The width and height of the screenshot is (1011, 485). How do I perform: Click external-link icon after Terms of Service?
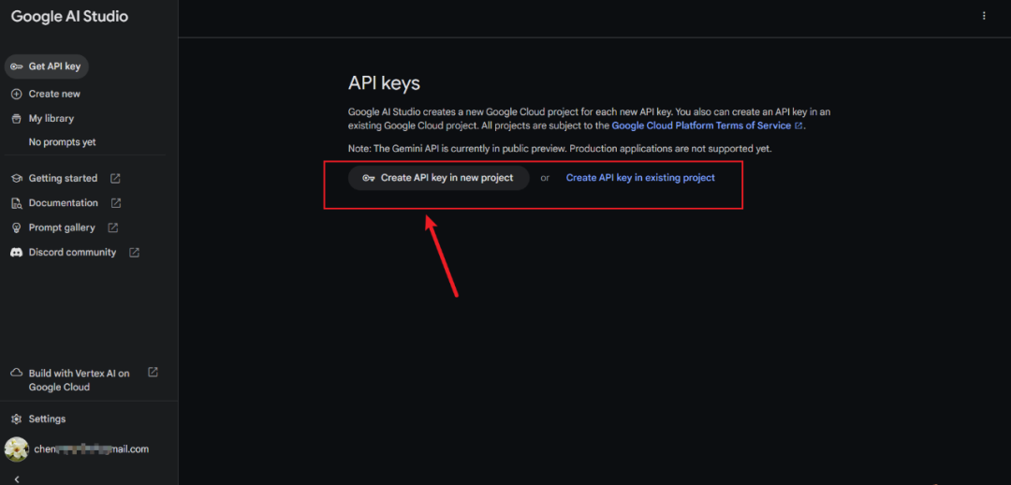pos(799,125)
